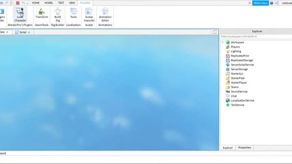Select the TestService text row
This screenshot has height=164, width=292.
point(237,105)
